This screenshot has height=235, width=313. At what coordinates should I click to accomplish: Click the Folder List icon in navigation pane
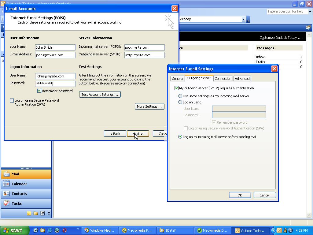[36, 213]
